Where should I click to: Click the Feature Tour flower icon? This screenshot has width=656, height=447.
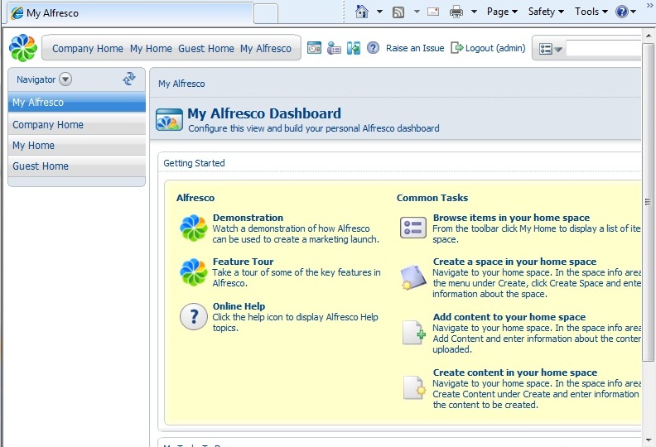click(x=193, y=272)
